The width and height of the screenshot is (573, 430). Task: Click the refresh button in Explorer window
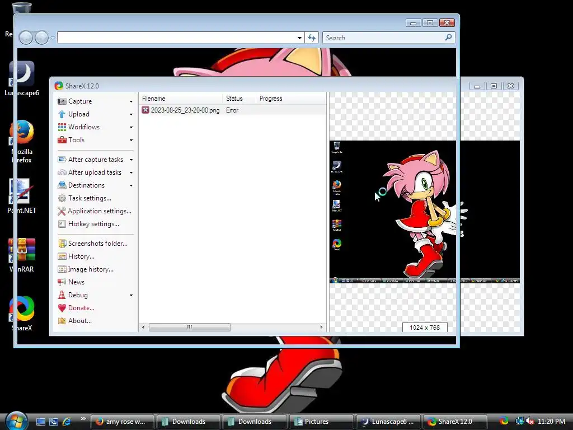[x=312, y=38]
